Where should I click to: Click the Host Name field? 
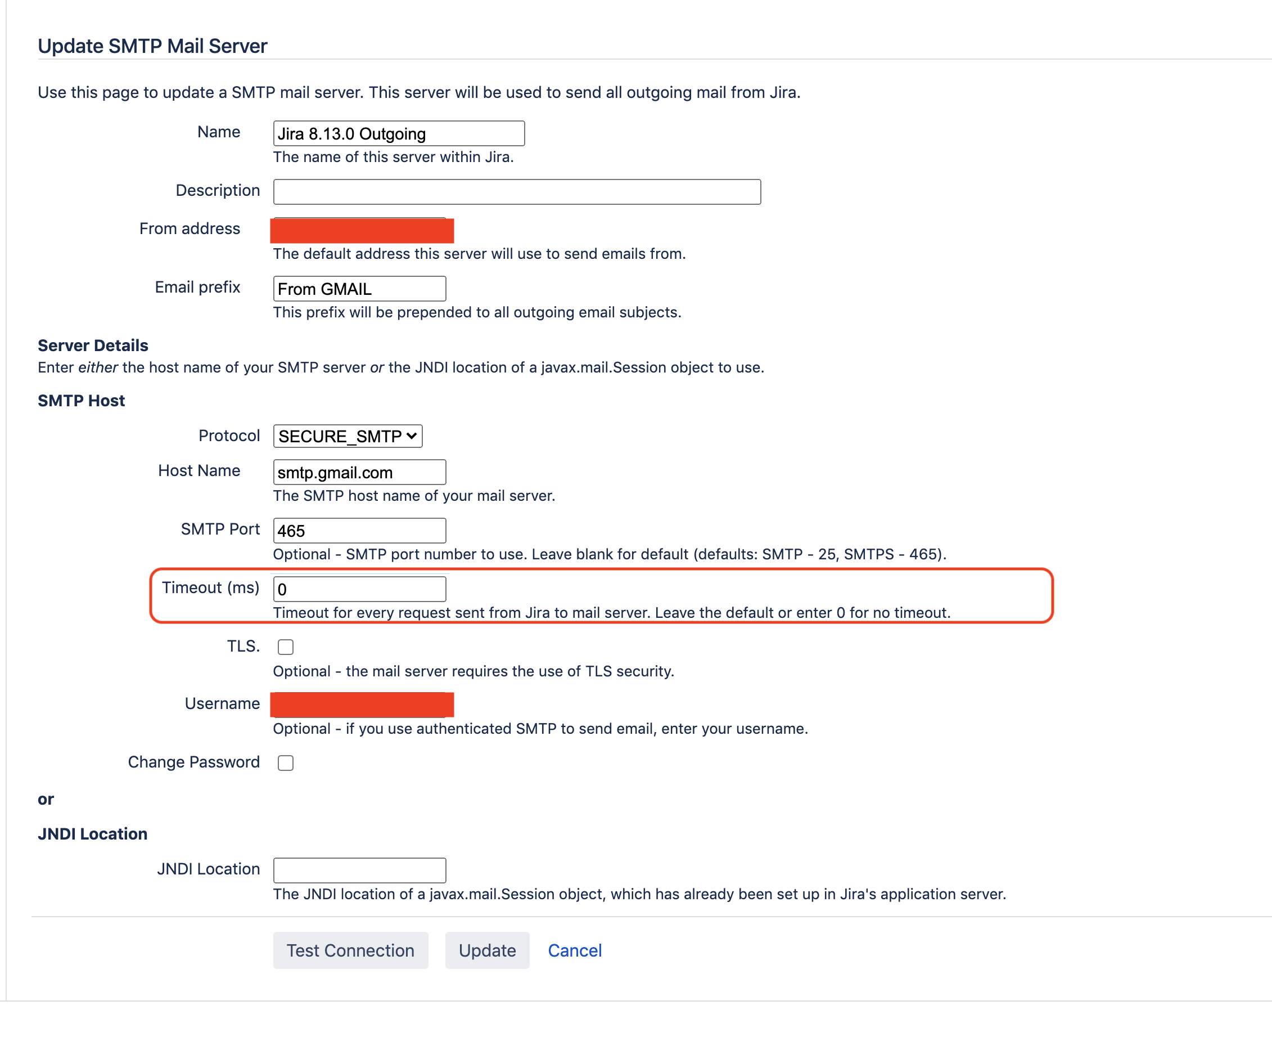click(x=359, y=473)
